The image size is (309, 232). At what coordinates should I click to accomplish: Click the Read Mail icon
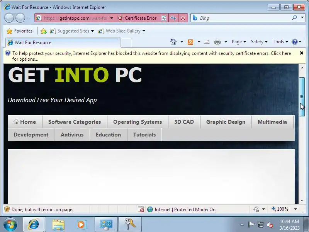pyautogui.click(x=207, y=42)
